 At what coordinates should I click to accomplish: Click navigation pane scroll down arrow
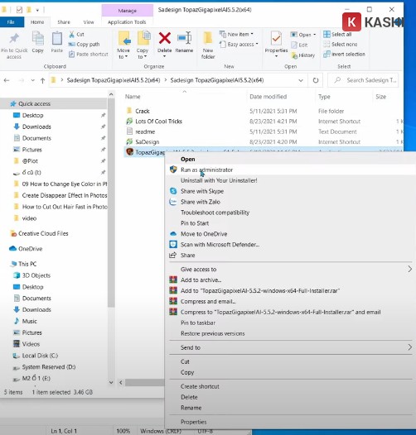[x=111, y=383]
